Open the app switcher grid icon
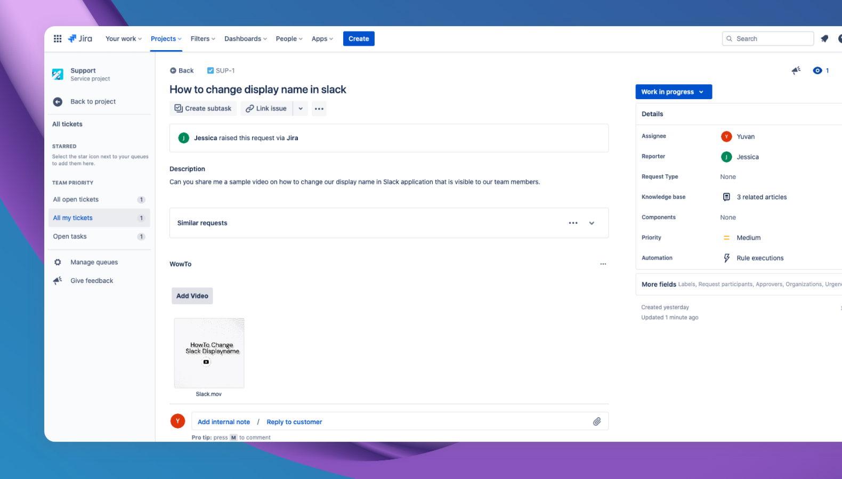 tap(58, 39)
